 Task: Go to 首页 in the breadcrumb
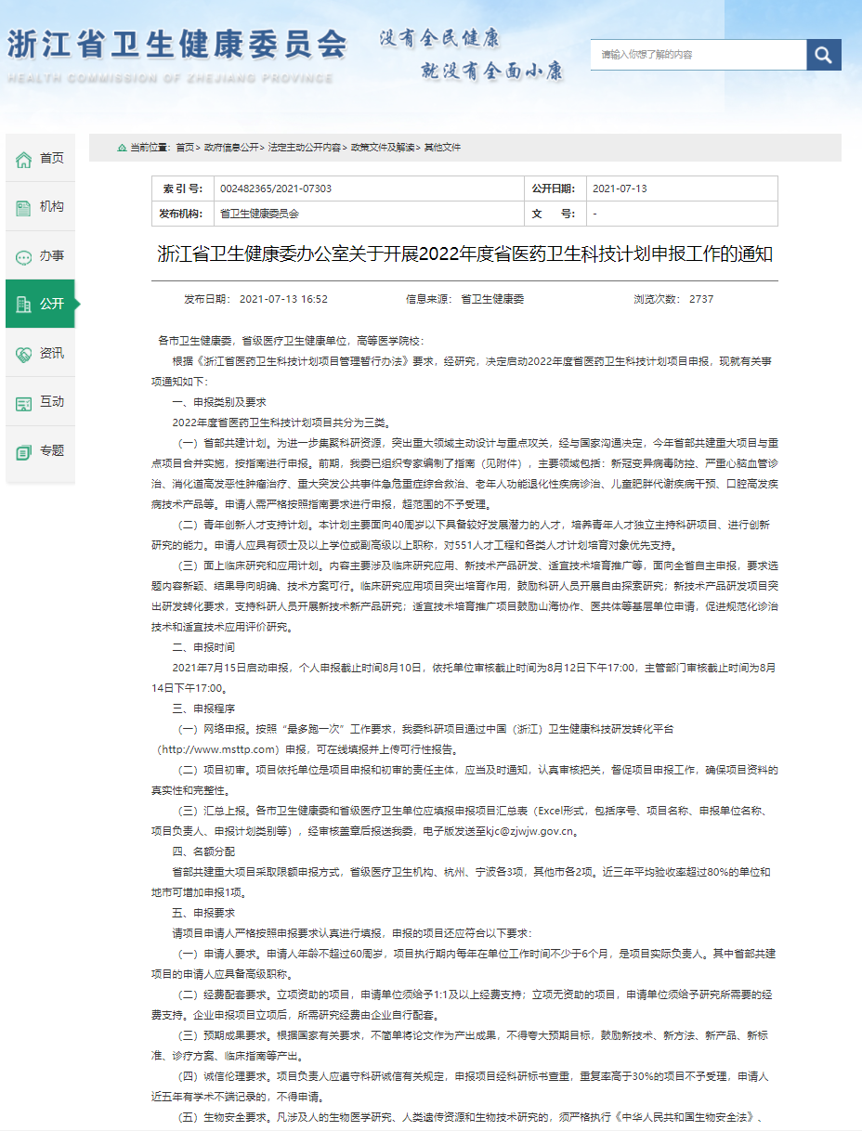click(185, 148)
